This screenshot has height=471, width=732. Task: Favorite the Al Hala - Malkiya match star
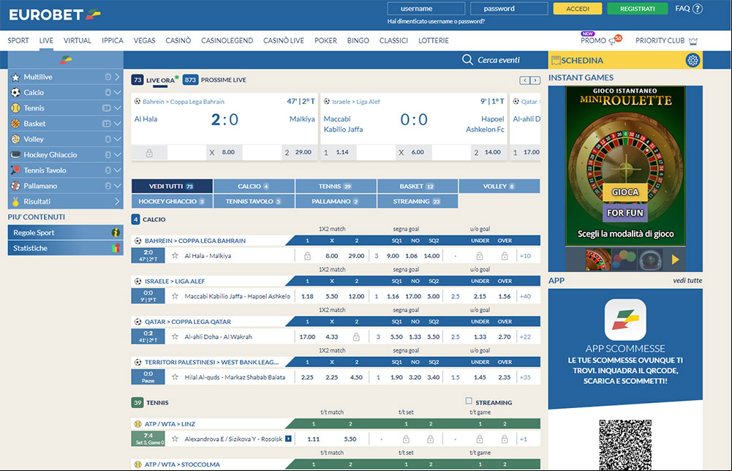[x=175, y=256]
